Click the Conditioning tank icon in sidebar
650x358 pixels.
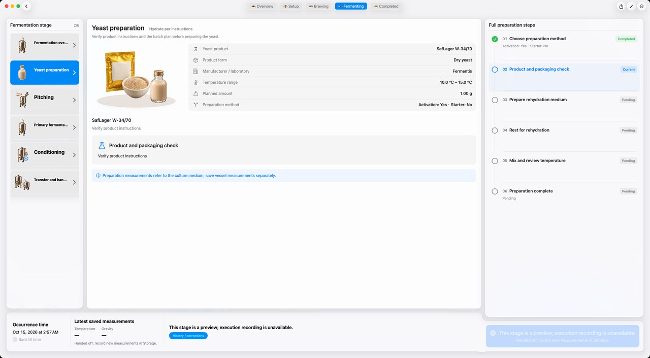point(22,154)
